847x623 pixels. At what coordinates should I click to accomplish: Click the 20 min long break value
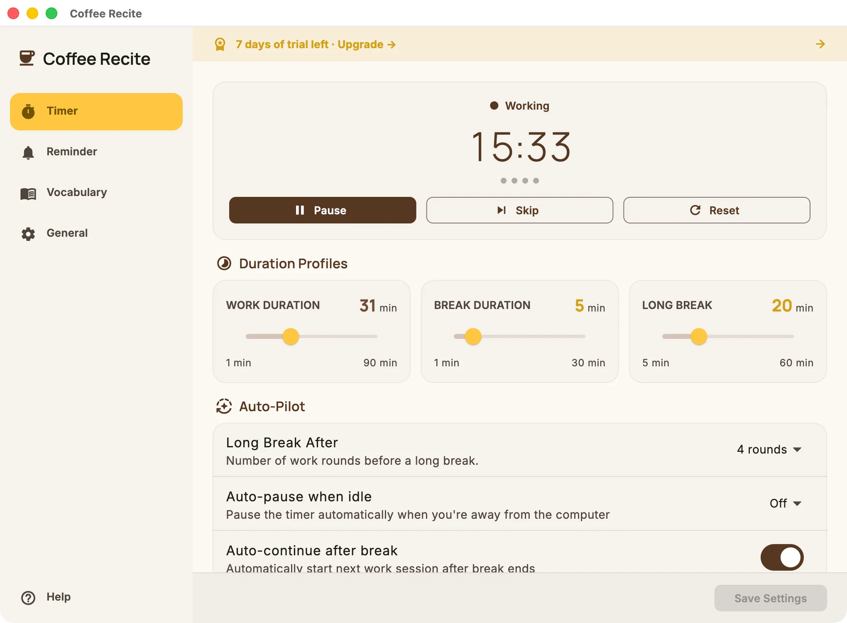click(x=792, y=306)
